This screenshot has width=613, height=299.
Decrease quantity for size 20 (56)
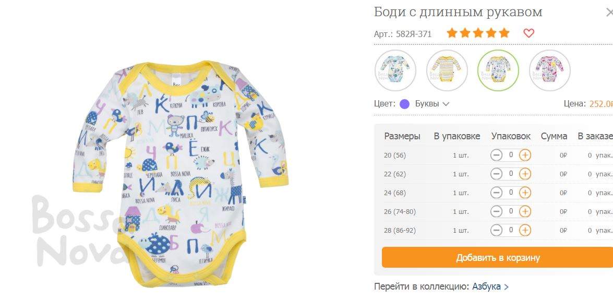(x=496, y=155)
